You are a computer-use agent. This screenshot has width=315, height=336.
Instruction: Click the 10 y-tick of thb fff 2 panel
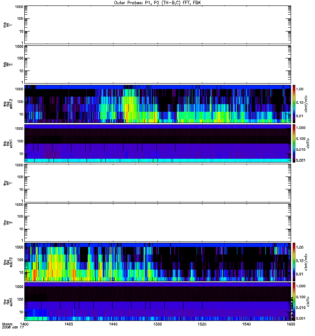pos(21,71)
